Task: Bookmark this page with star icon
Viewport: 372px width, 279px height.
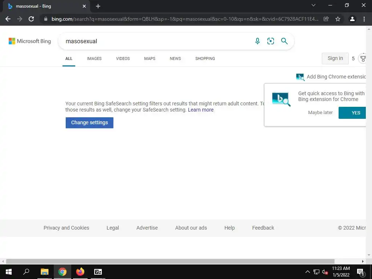Action: click(338, 19)
